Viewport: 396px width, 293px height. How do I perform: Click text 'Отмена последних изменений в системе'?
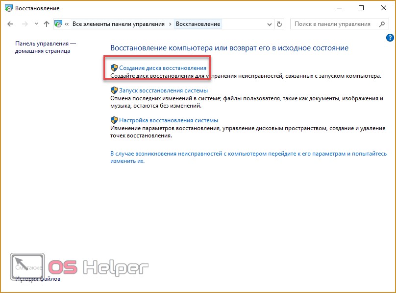coord(166,98)
